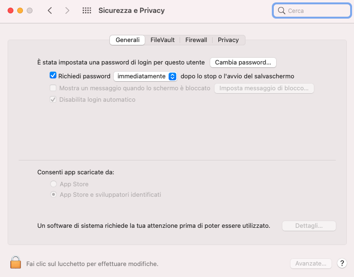
Task: Go back with the left arrow
Action: (50, 11)
